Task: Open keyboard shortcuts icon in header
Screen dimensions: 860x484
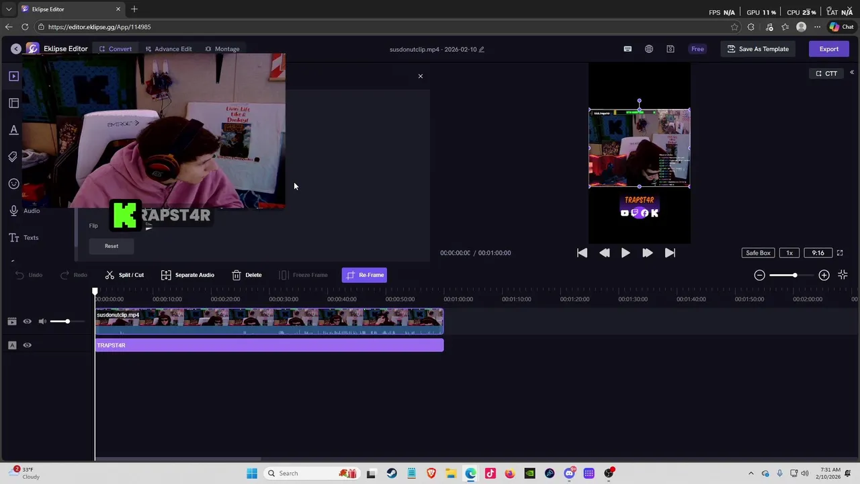Action: pos(628,48)
